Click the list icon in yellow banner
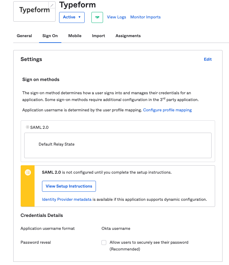This screenshot has height=265, width=229. [x=28, y=172]
